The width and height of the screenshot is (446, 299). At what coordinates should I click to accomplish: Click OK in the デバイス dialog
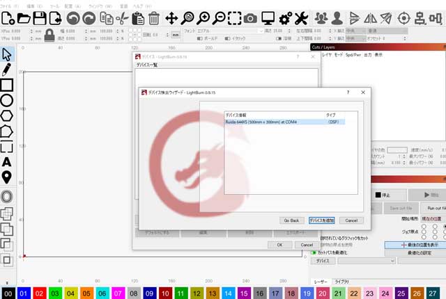pos(279,245)
